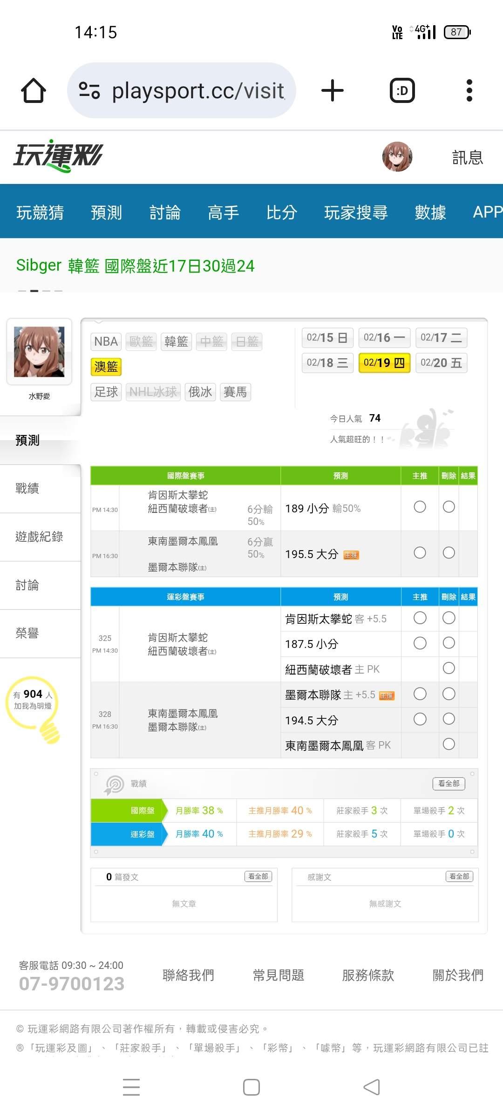This screenshot has height=1118, width=503.
Task: Click the address bar URL field
Action: pos(182,90)
